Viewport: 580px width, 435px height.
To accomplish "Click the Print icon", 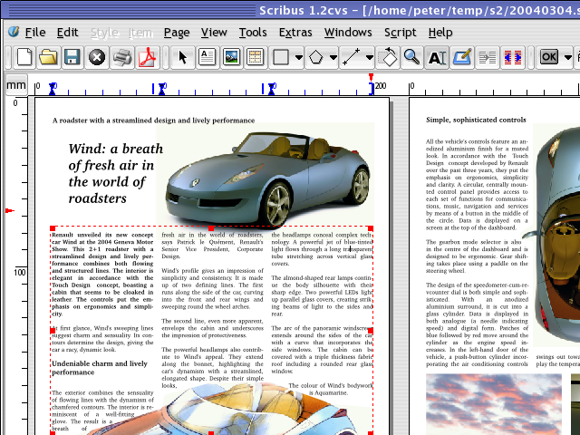I will pos(122,57).
